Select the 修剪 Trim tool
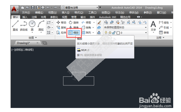 click(86, 23)
